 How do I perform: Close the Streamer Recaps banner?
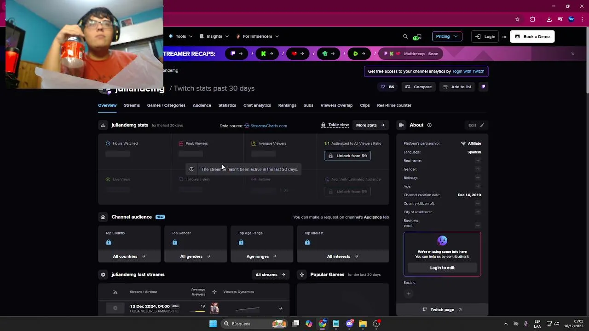coord(573,54)
